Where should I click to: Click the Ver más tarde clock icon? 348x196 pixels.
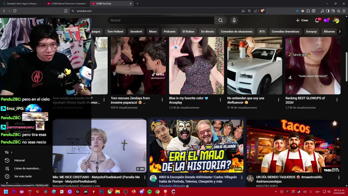7,176
